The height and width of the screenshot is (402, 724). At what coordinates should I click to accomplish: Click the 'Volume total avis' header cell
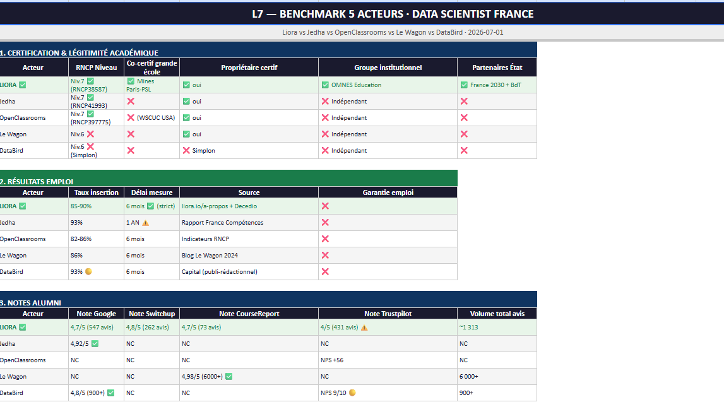(x=497, y=314)
